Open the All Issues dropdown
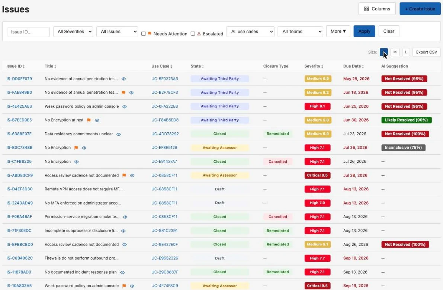This screenshot has width=443, height=290. tap(117, 32)
